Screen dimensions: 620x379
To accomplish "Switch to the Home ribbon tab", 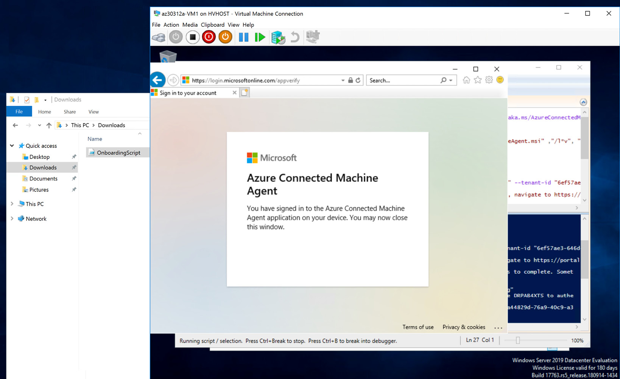I will (44, 111).
